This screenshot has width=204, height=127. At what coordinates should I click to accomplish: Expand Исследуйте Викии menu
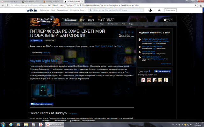pos(78,10)
